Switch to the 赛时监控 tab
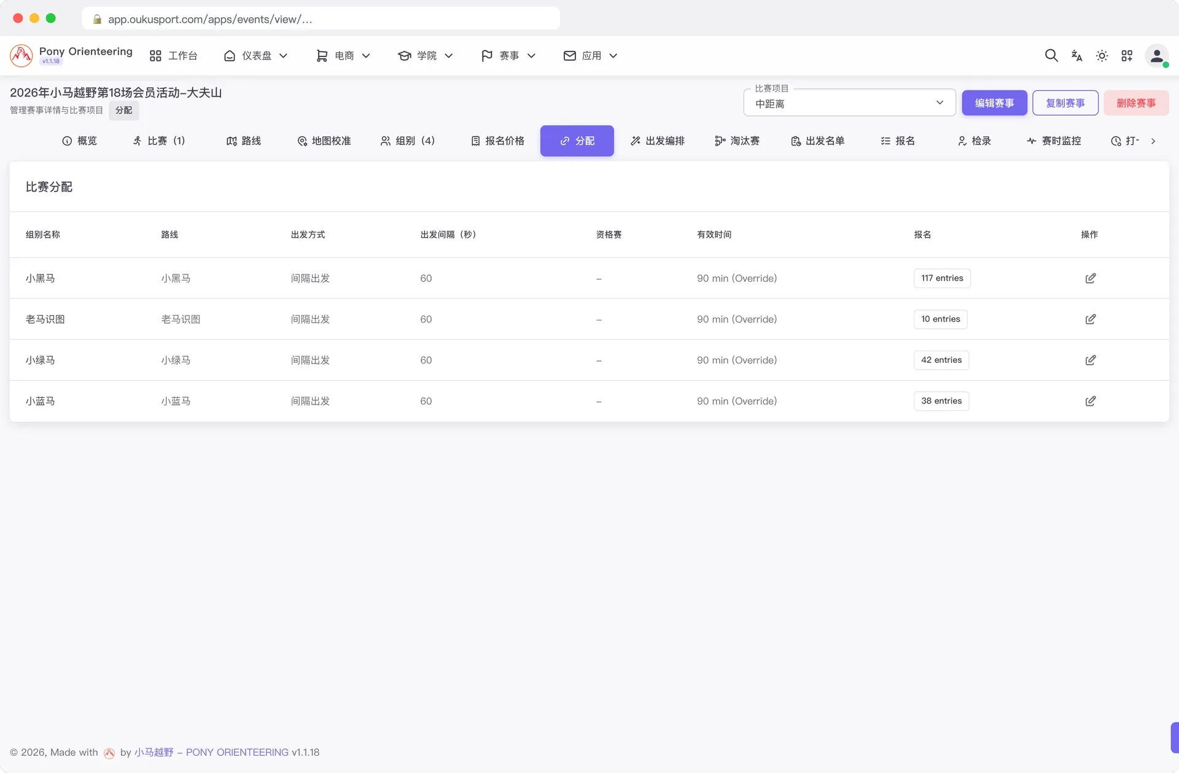The image size is (1179, 773). click(x=1054, y=141)
